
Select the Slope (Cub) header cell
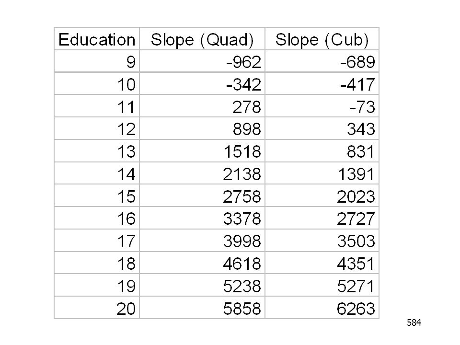pyautogui.click(x=322, y=39)
